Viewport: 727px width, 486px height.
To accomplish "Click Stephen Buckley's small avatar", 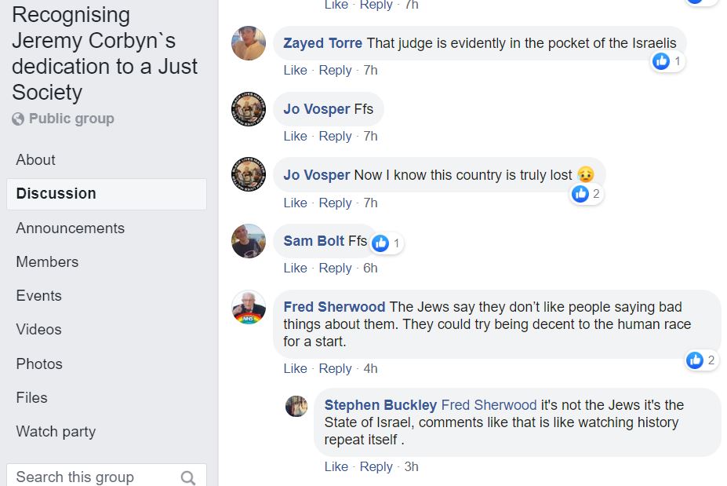I will [x=296, y=406].
